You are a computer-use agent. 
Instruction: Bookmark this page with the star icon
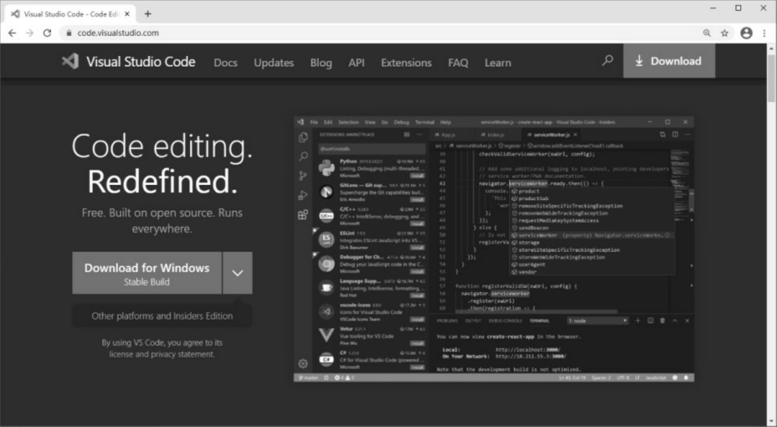pos(725,33)
